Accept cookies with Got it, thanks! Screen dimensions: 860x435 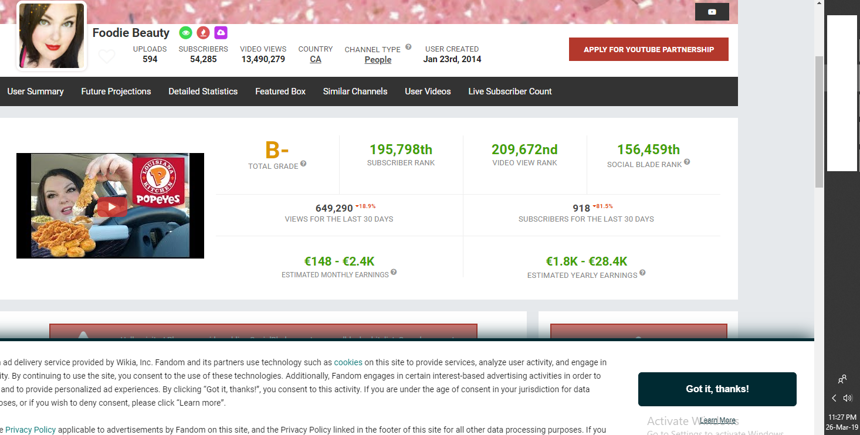coord(717,389)
